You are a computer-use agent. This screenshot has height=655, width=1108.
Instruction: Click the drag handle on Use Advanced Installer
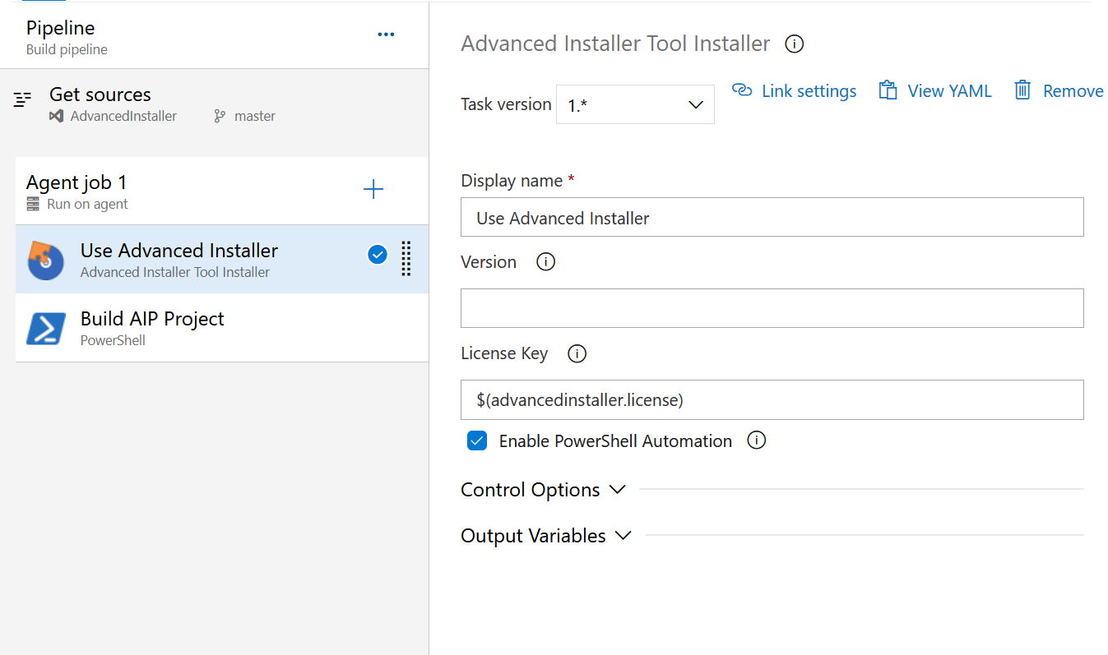point(406,258)
